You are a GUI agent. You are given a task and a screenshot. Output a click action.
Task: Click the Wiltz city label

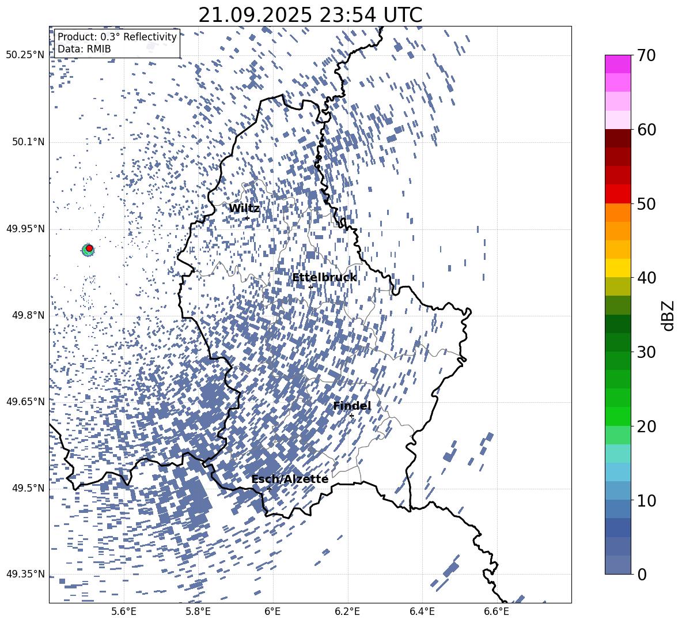coord(244,209)
